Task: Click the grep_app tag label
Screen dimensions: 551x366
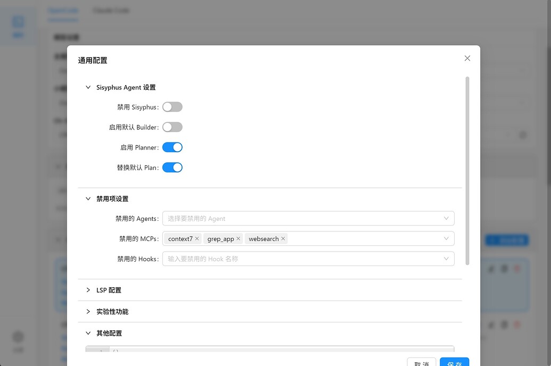Action: click(x=221, y=239)
